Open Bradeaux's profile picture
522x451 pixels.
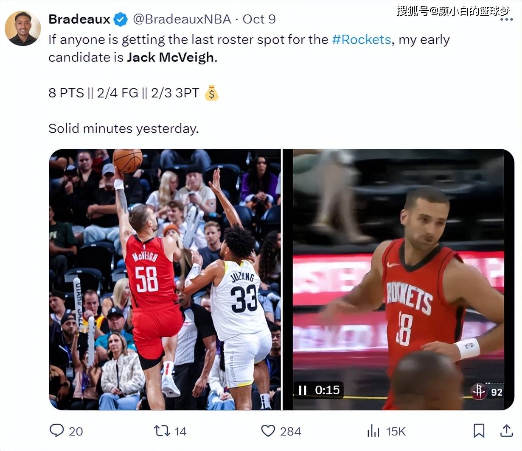[x=23, y=28]
